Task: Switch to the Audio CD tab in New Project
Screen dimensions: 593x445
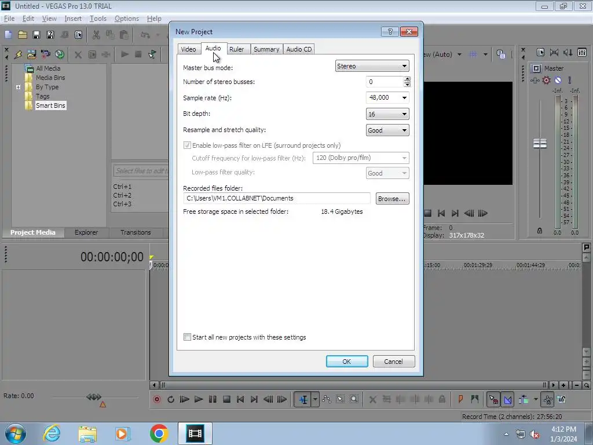Action: click(x=299, y=49)
